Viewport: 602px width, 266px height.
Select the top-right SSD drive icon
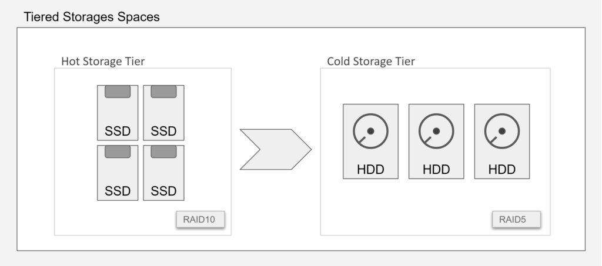[163, 113]
